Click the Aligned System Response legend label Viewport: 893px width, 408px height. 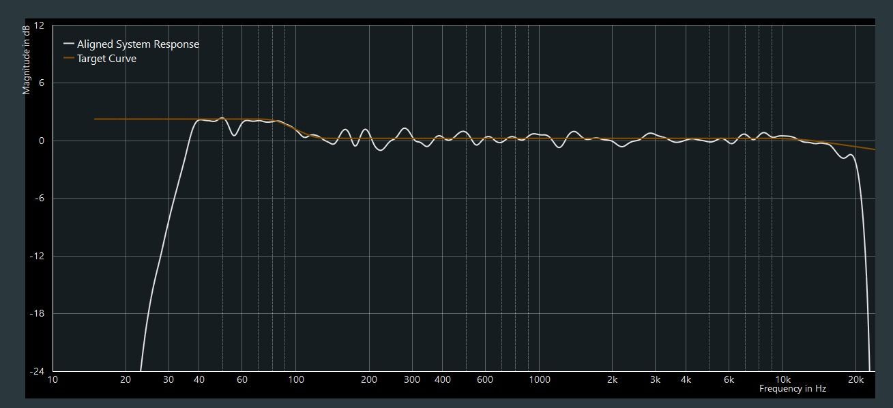(138, 44)
